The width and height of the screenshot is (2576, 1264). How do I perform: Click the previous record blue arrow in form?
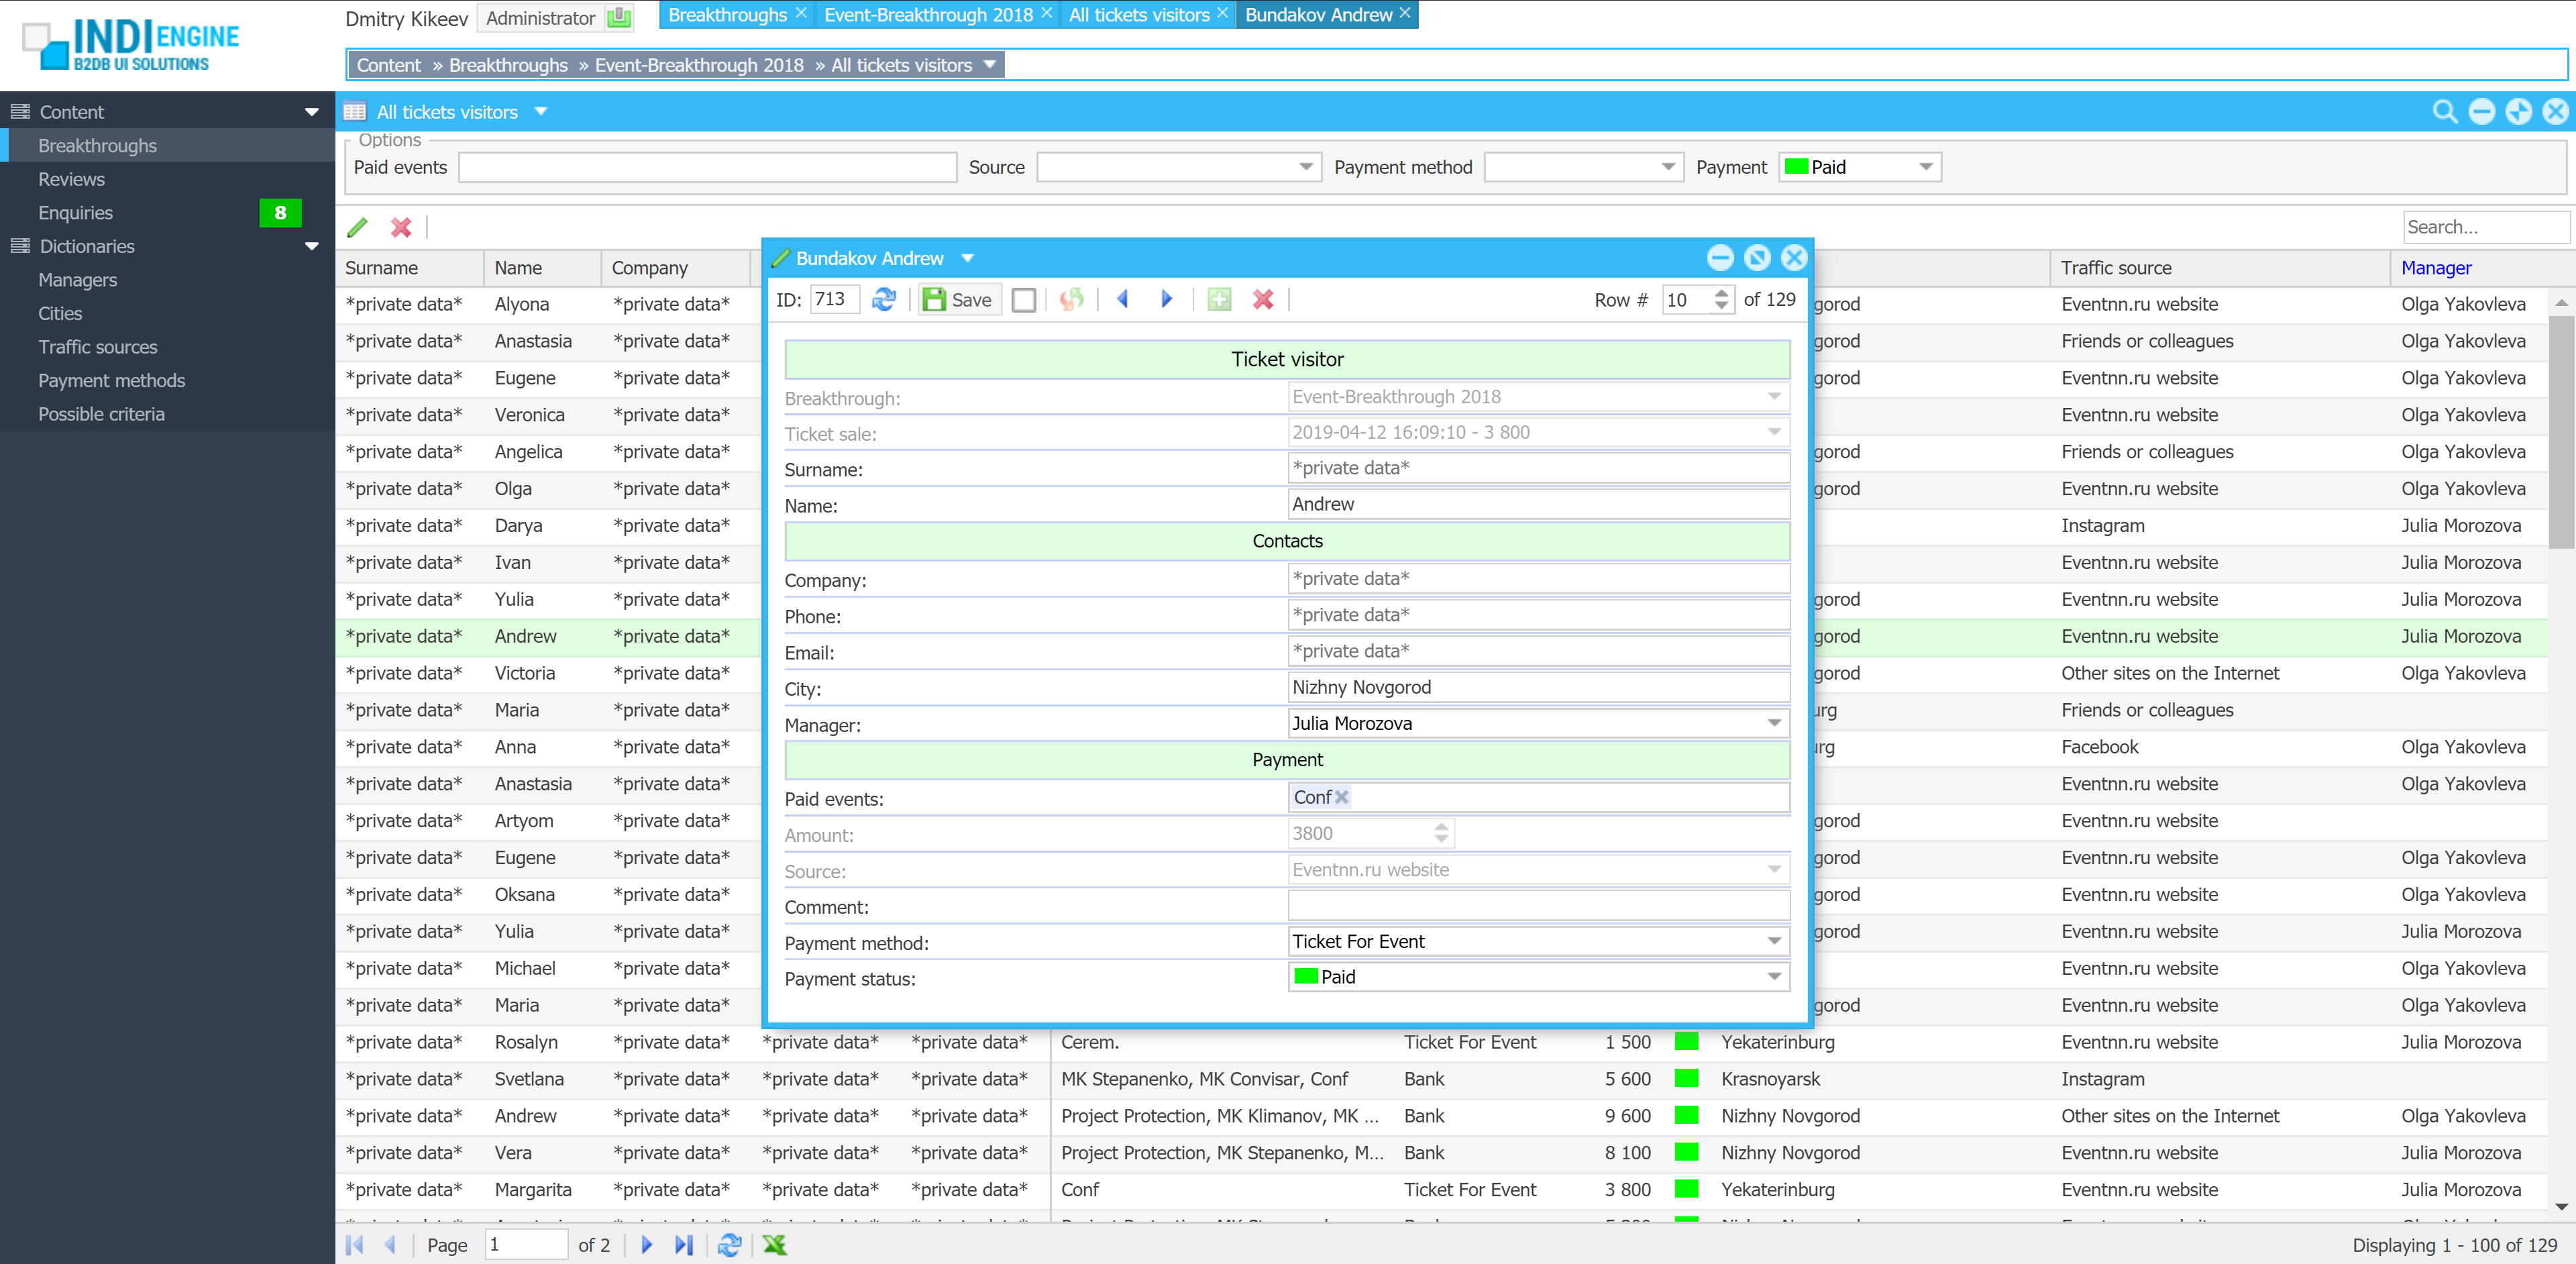click(x=1123, y=299)
